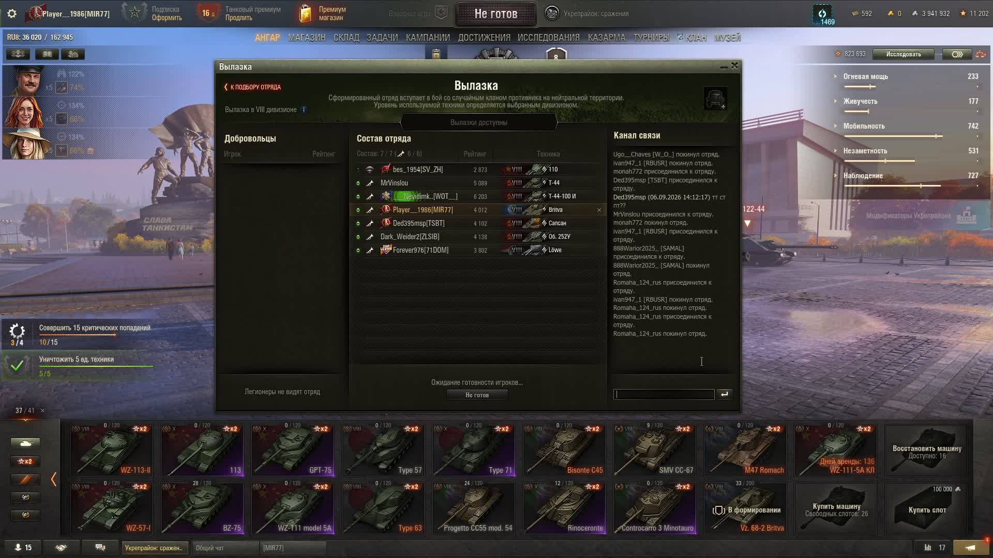Minimize the Выласка window
Viewport: 993px width, 558px height.
click(724, 66)
